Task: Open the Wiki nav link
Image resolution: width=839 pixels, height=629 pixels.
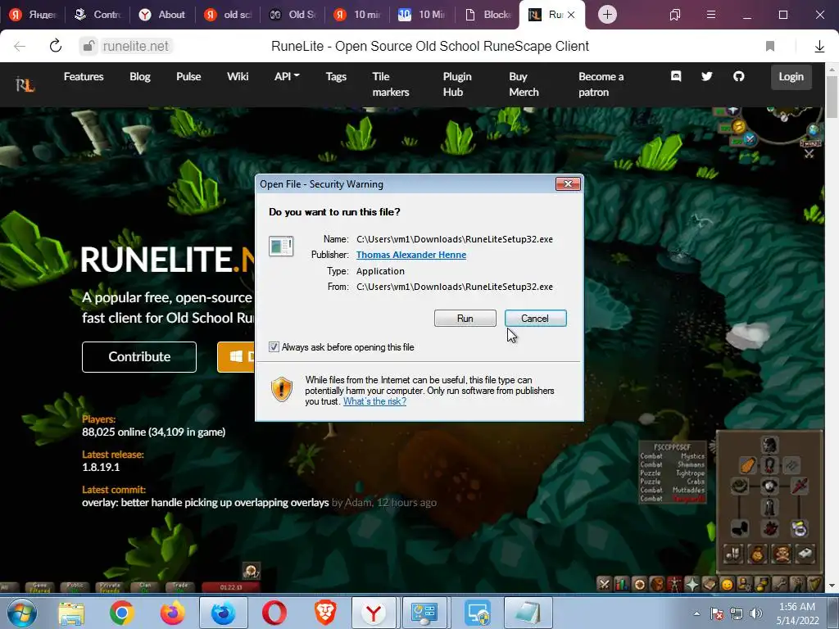Action: pyautogui.click(x=238, y=76)
